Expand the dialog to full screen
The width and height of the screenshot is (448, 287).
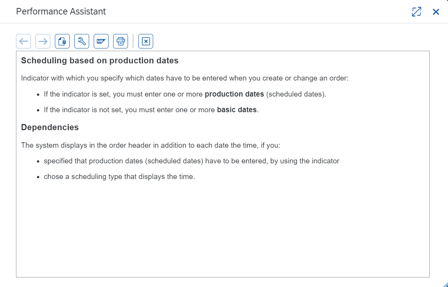[417, 12]
